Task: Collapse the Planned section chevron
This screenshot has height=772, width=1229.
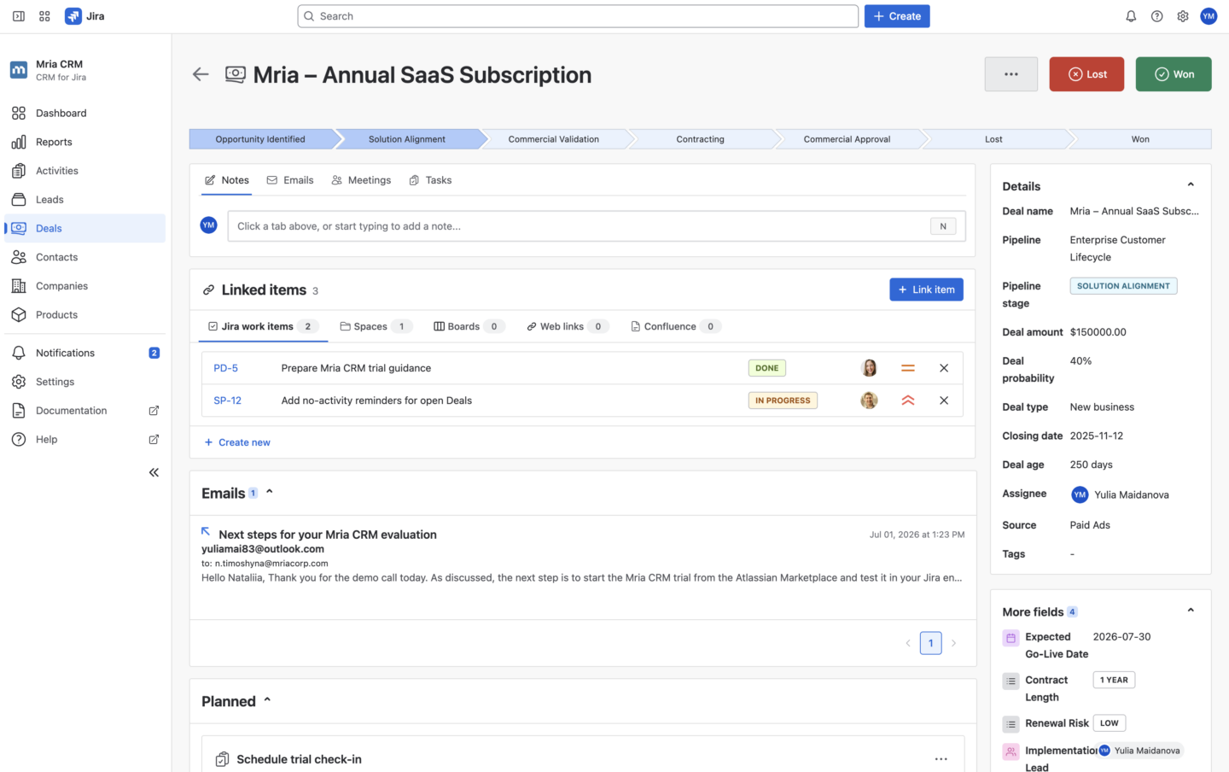Action: pyautogui.click(x=267, y=700)
